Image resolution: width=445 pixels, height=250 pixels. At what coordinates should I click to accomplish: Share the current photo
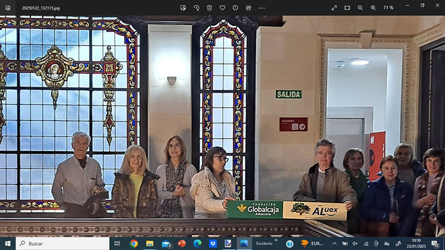248,8
